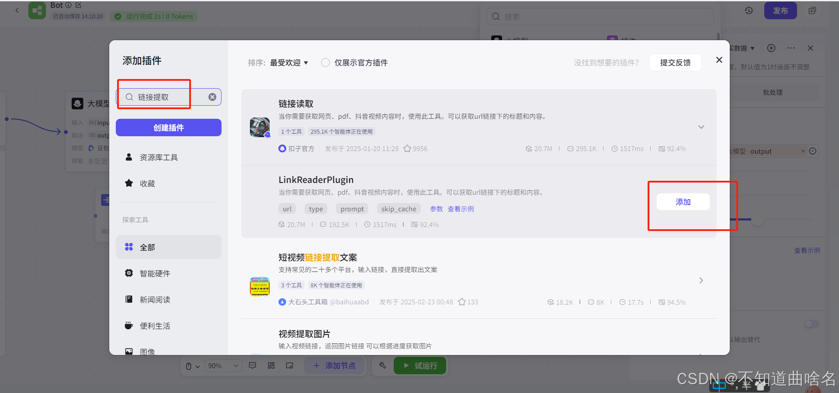The image size is (839, 393).
Task: Click the minimap icon in bottom toolbar
Action: [x=290, y=365]
